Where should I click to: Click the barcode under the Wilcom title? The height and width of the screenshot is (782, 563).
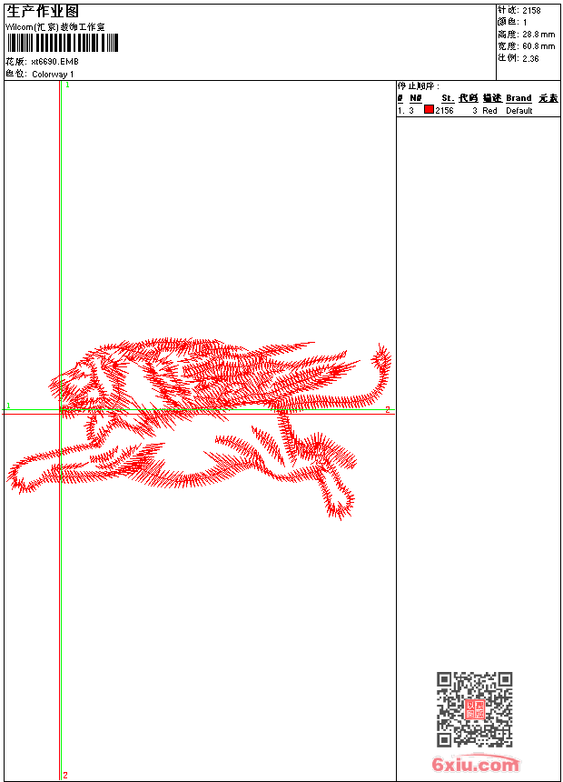click(63, 43)
